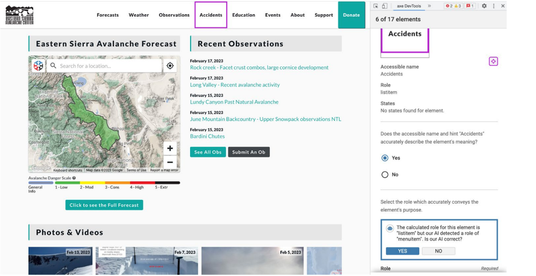
Task: Open DevTools settings gear
Action: click(x=484, y=6)
